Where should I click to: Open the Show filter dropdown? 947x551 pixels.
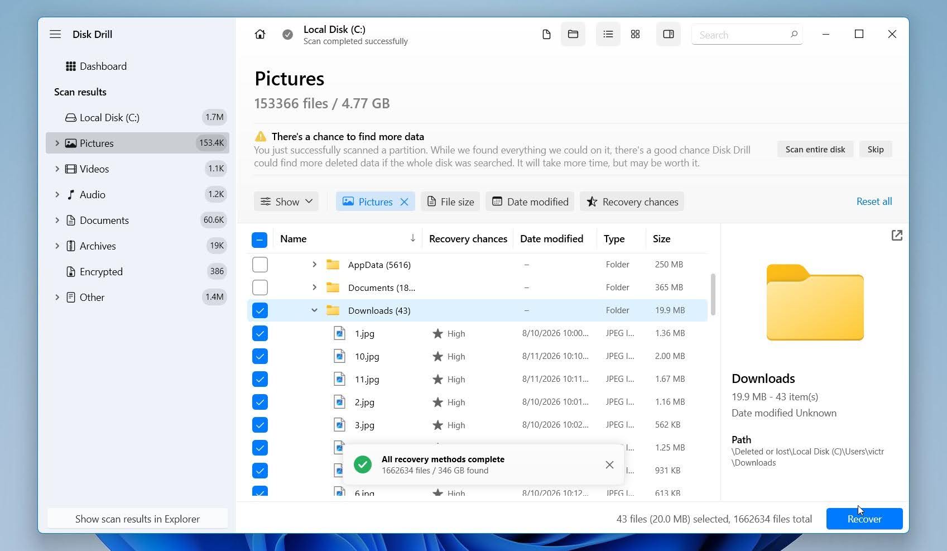(x=286, y=202)
